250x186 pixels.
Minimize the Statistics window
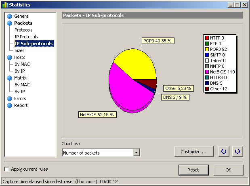(230, 5)
